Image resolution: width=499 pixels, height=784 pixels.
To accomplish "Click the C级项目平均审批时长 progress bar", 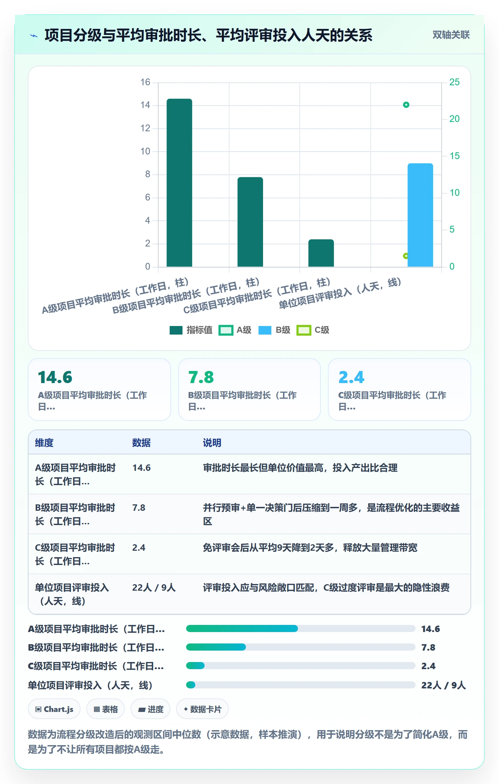I will [x=300, y=666].
